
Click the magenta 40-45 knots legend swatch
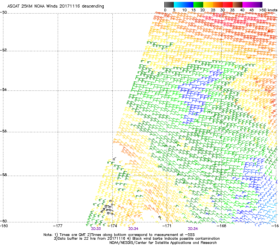[x=247, y=5]
